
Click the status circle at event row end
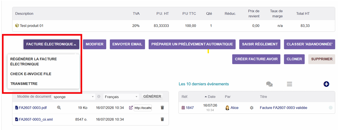(x=331, y=108)
